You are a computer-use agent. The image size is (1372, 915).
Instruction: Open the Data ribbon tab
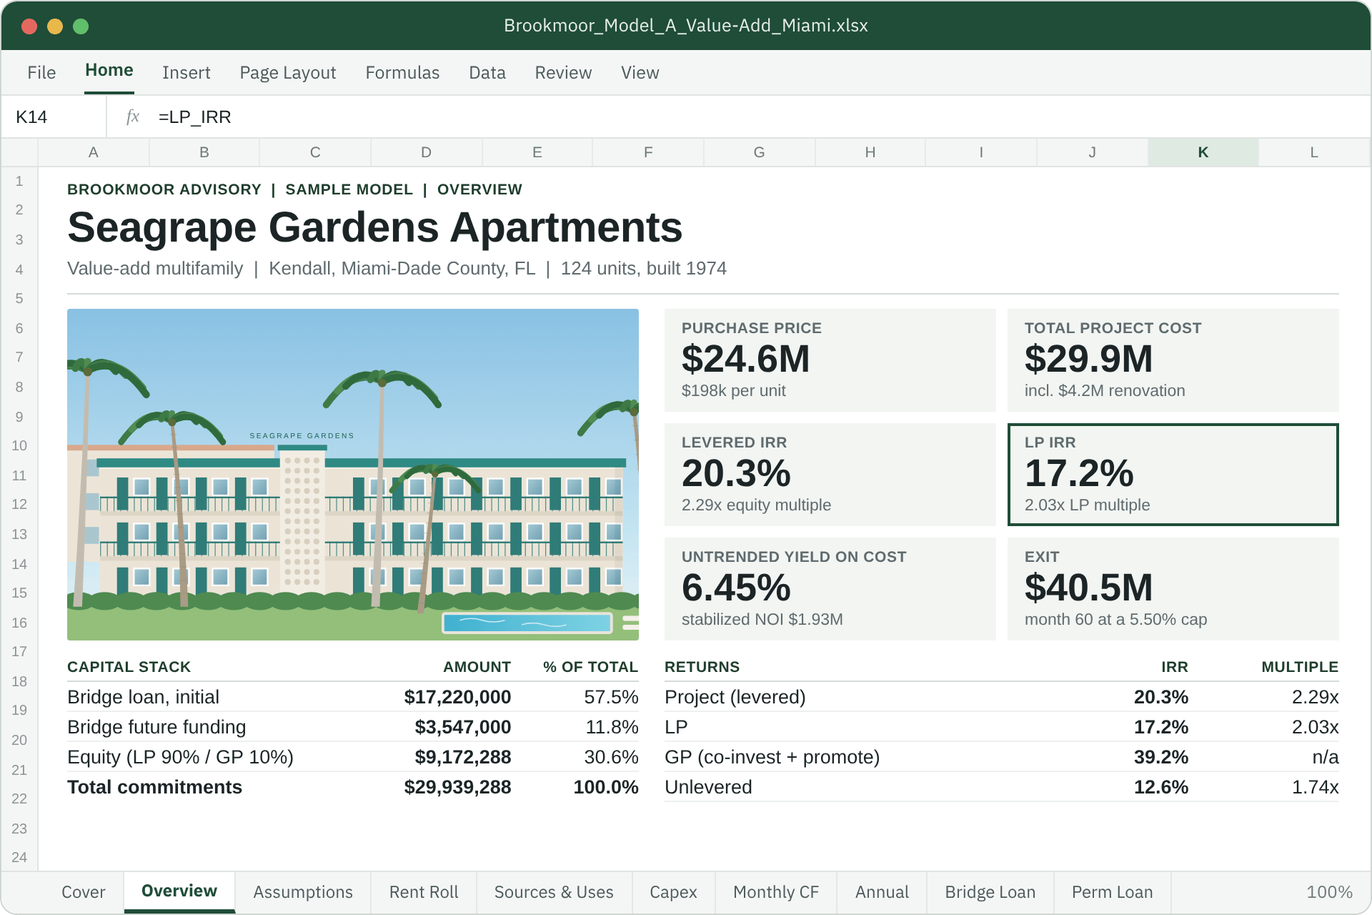(487, 72)
